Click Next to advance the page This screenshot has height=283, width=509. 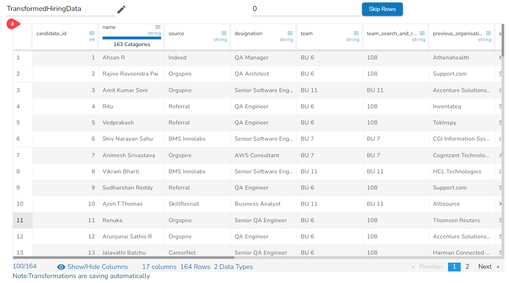(x=488, y=266)
